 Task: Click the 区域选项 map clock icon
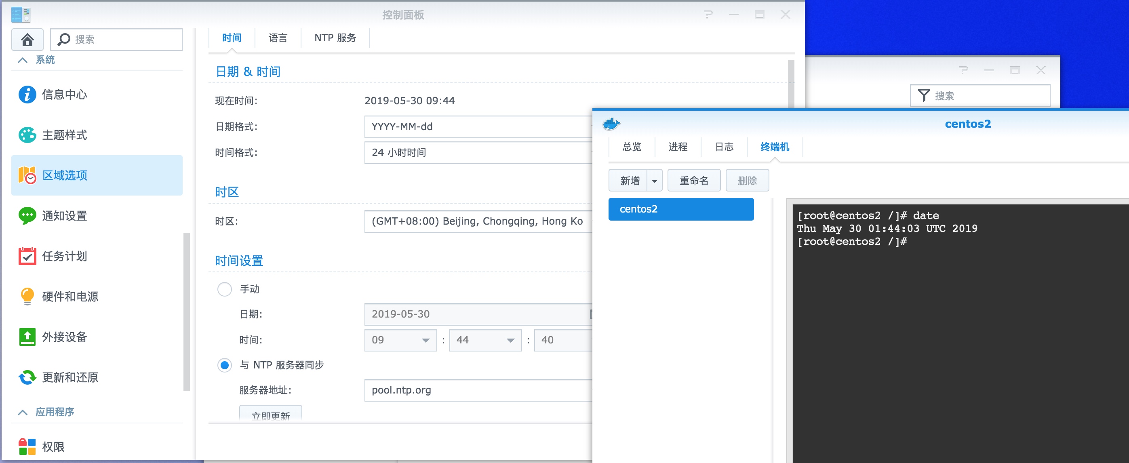coord(27,175)
